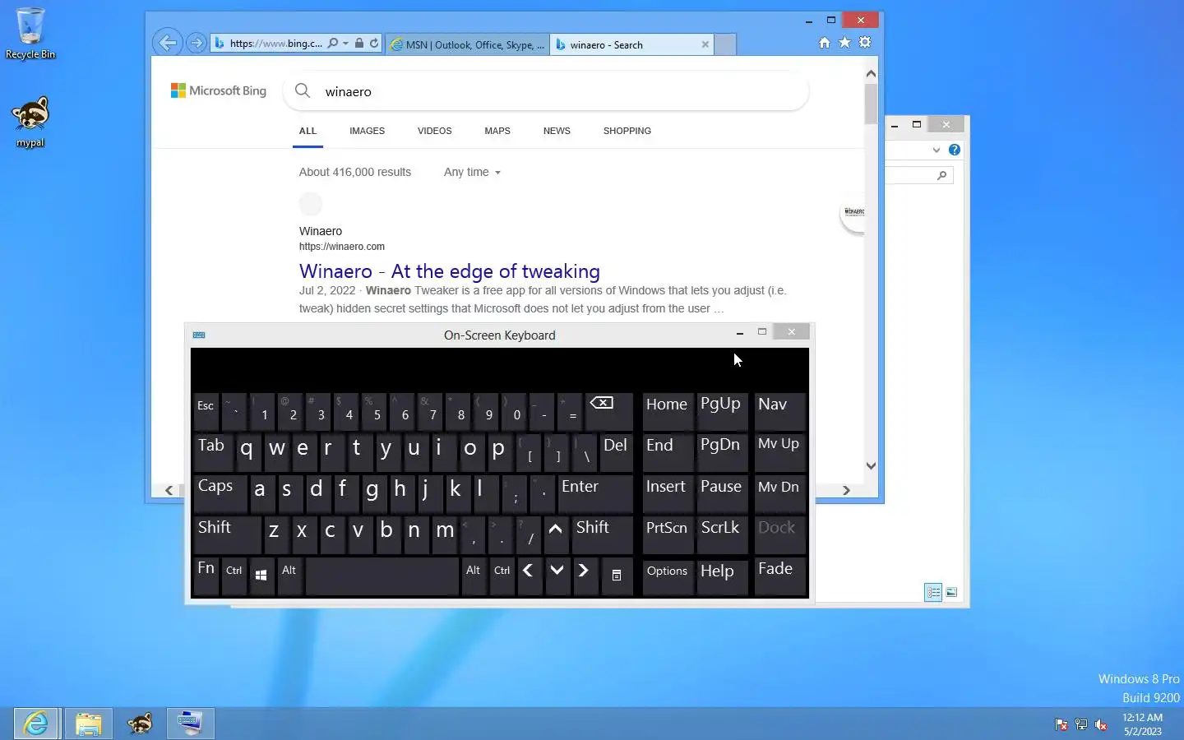The height and width of the screenshot is (740, 1184).
Task: Click the horizontal scroll right arrow
Action: (846, 490)
